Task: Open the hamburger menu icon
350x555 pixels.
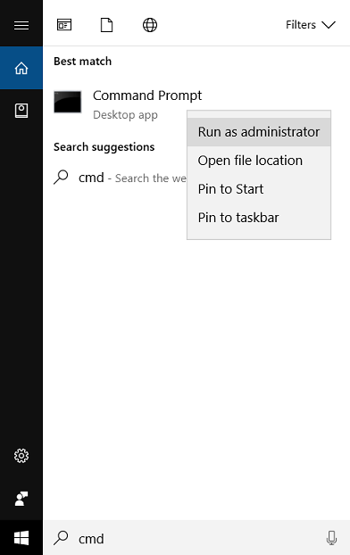Action: [x=21, y=25]
